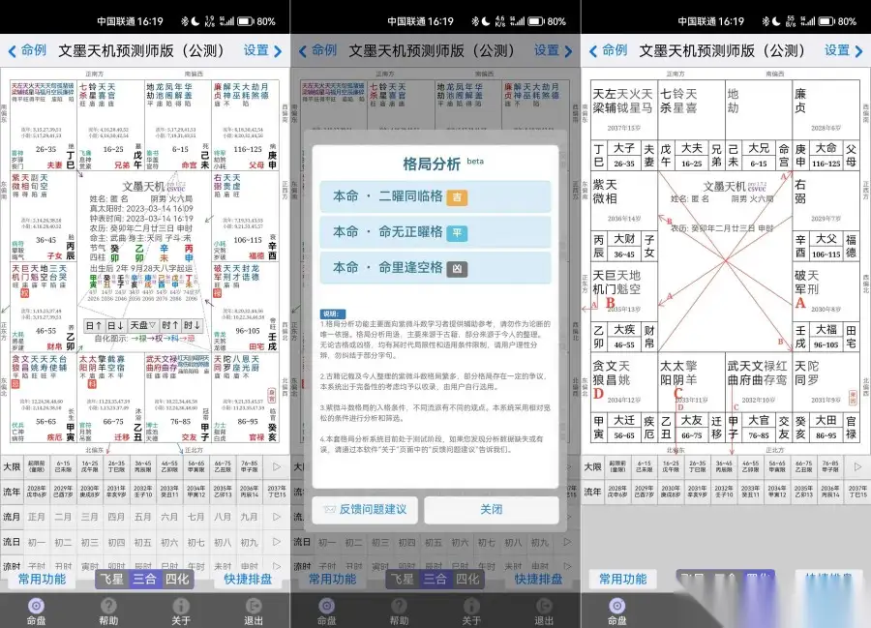Open the 关于 info icon in left screen
The height and width of the screenshot is (628, 871).
coord(181,610)
